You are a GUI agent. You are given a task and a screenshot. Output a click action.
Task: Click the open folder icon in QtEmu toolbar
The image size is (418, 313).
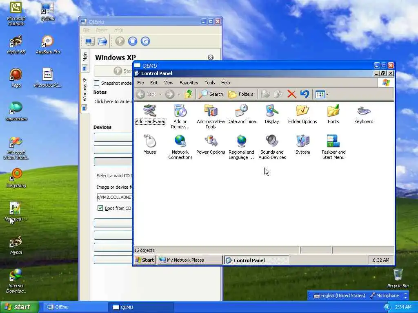click(102, 41)
